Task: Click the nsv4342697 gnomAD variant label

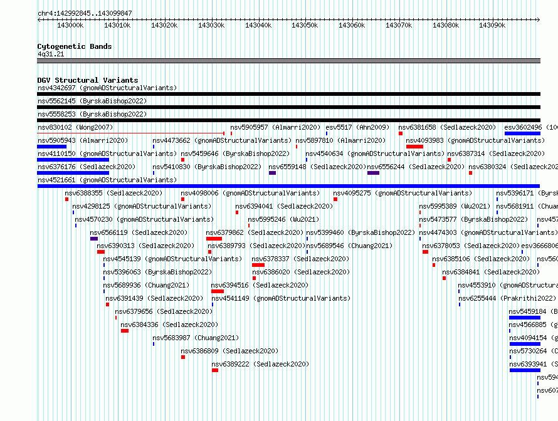Action: tap(107, 88)
